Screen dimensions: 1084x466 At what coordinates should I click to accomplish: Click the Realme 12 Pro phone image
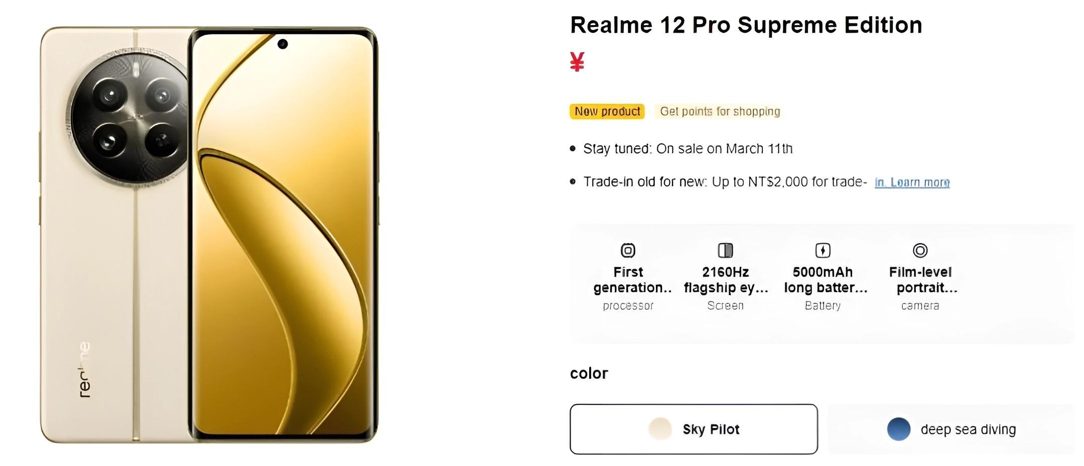209,235
